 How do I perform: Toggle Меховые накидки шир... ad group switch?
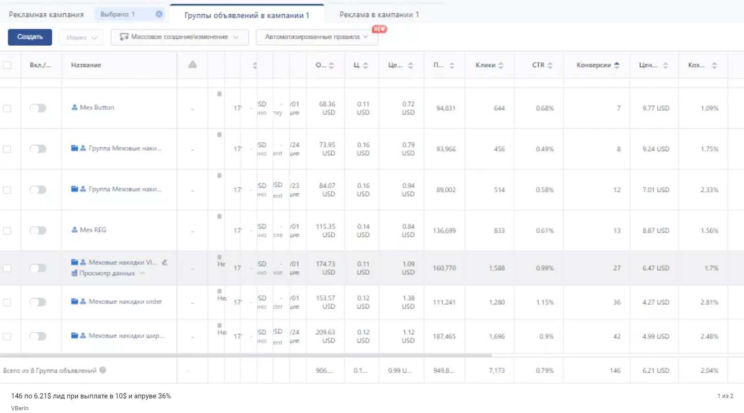pos(38,336)
